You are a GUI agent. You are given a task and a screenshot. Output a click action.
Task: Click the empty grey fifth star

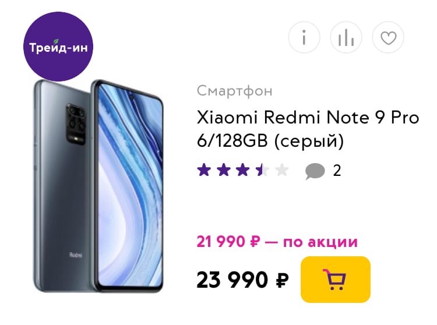tap(282, 170)
